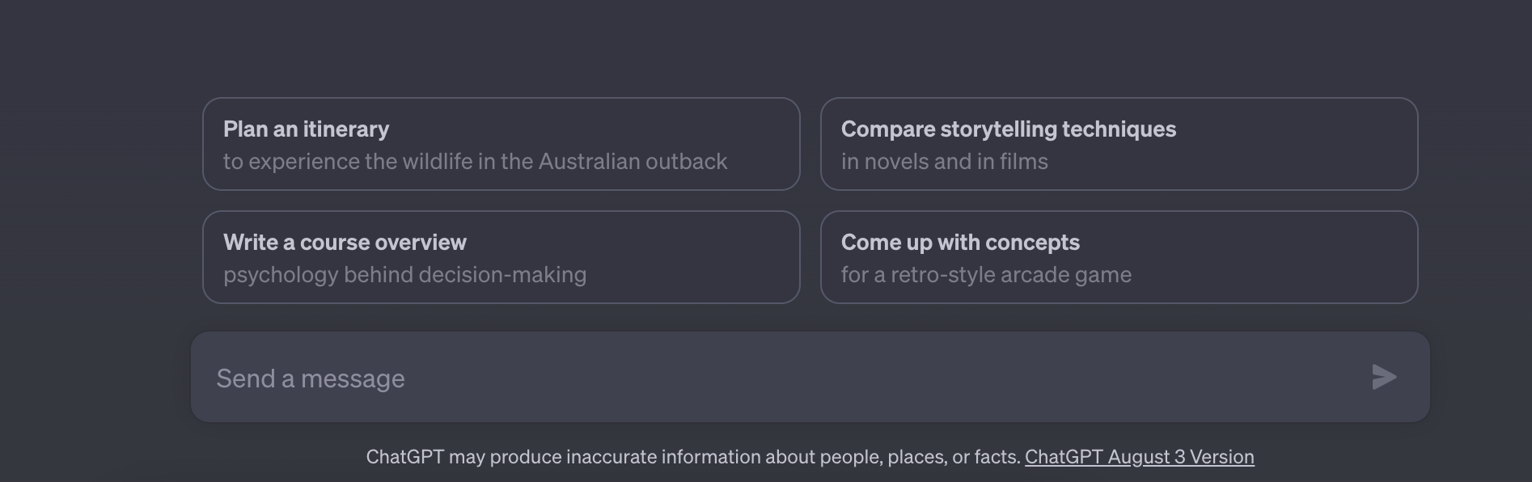Click the 'Compare storytelling techniques' heading
This screenshot has width=1532, height=482.
[1008, 129]
